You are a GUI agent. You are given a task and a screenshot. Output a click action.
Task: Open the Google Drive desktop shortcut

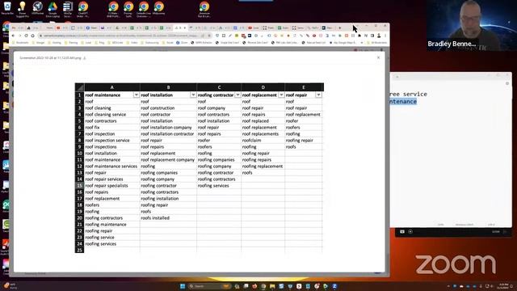click(x=53, y=9)
